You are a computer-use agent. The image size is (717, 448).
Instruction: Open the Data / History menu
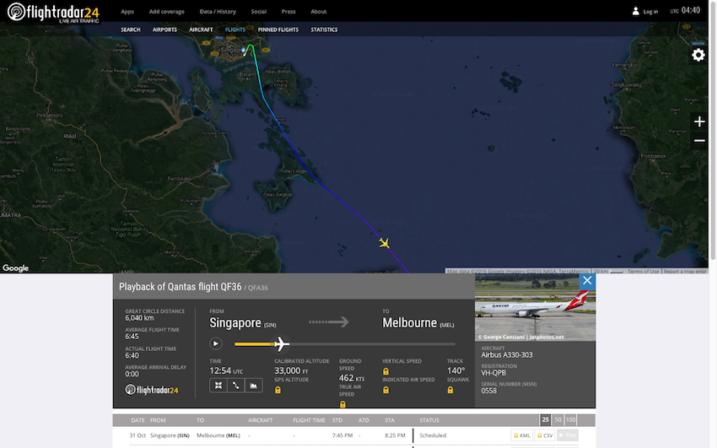coord(218,12)
